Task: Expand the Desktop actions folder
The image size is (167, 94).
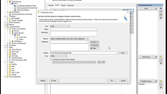Action: click(x=8, y=64)
